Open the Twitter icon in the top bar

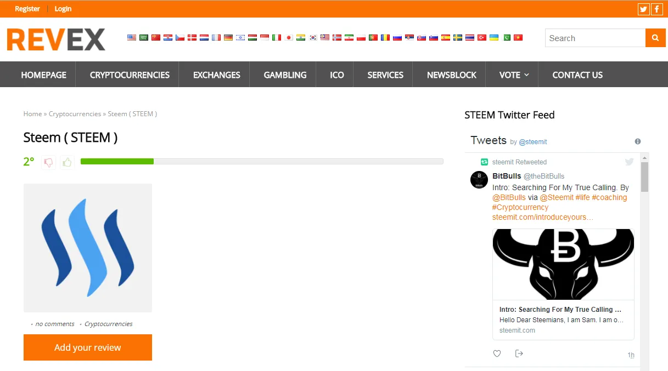coord(643,9)
